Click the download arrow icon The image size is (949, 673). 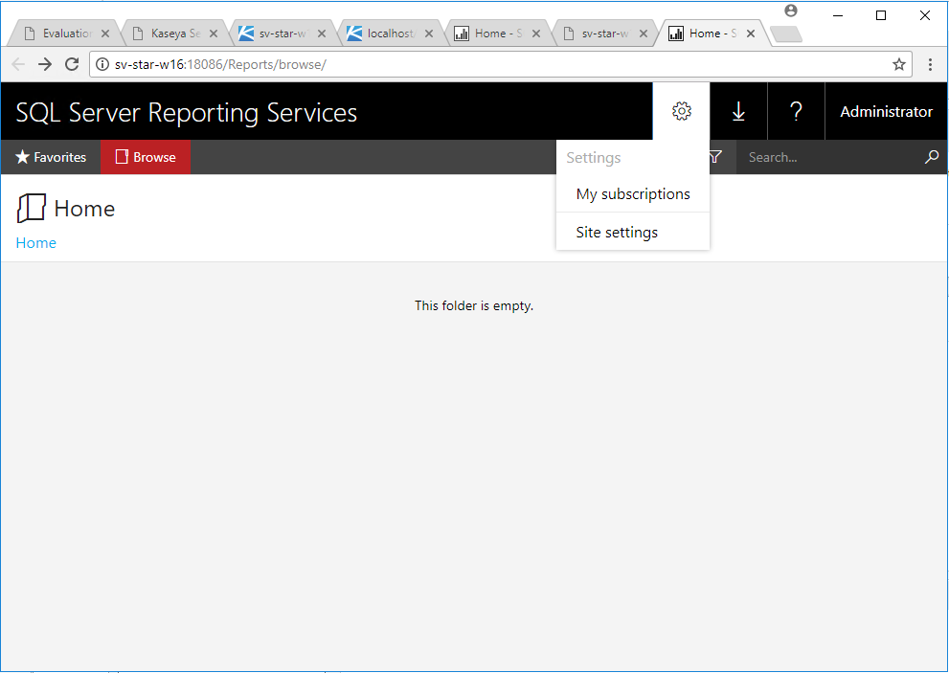pos(738,111)
